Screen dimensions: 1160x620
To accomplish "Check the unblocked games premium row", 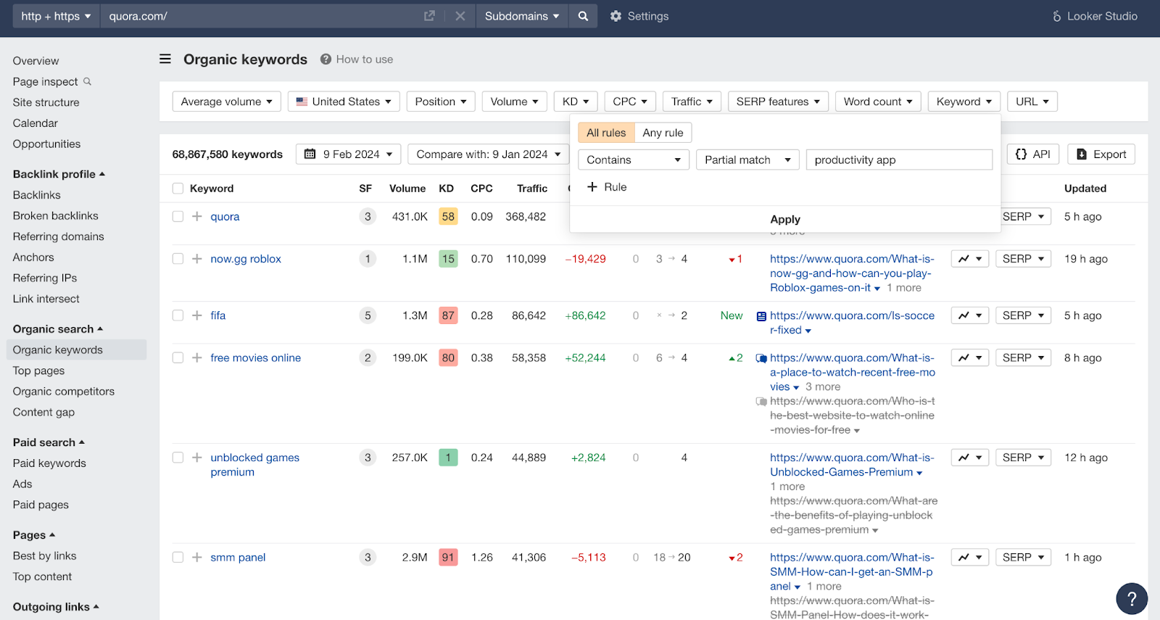I will (x=178, y=458).
